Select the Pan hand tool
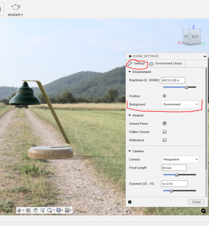This screenshot has width=209, height=226. [35, 210]
